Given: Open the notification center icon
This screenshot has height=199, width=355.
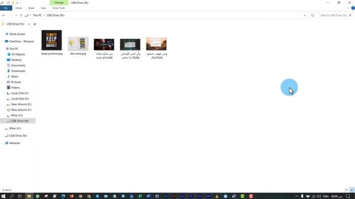Looking at the screenshot, I should pyautogui.click(x=348, y=196).
